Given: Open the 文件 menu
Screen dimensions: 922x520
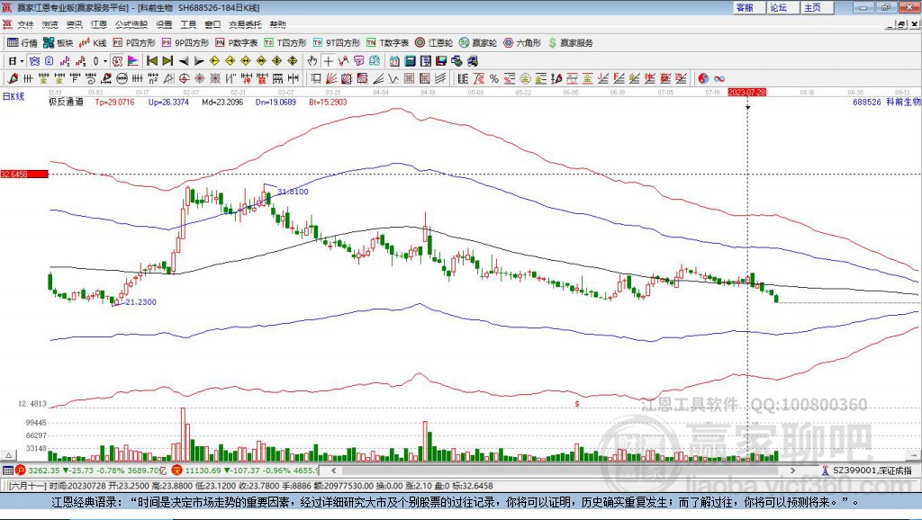Looking at the screenshot, I should click(25, 24).
